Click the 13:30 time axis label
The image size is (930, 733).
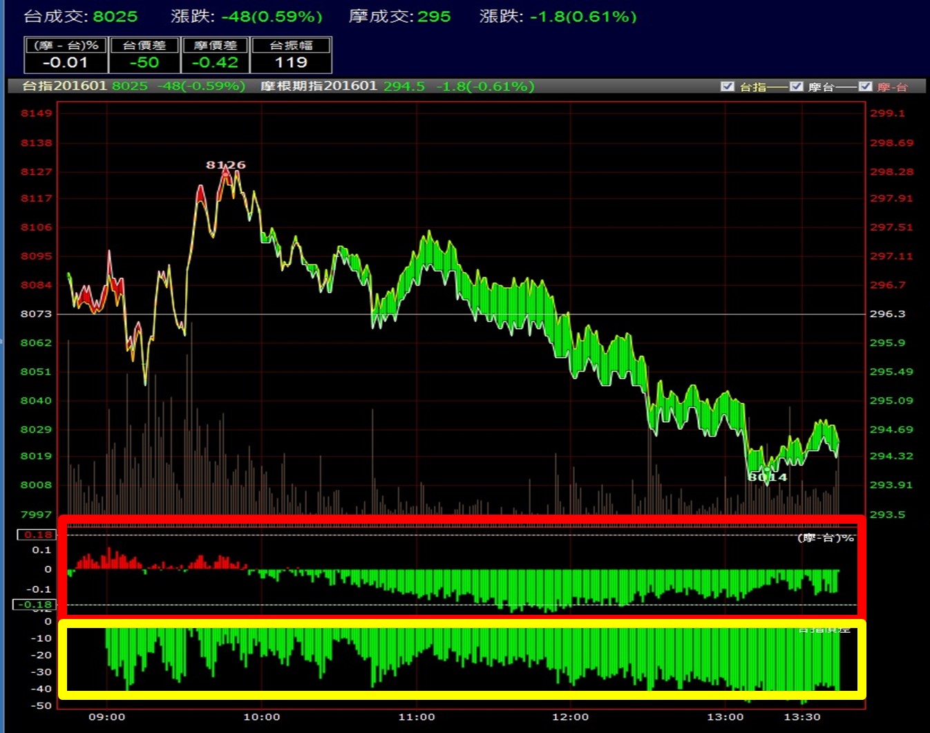coord(802,717)
